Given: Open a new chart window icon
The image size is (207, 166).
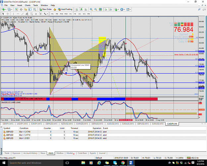Looking at the screenshot, I should point(3,9).
